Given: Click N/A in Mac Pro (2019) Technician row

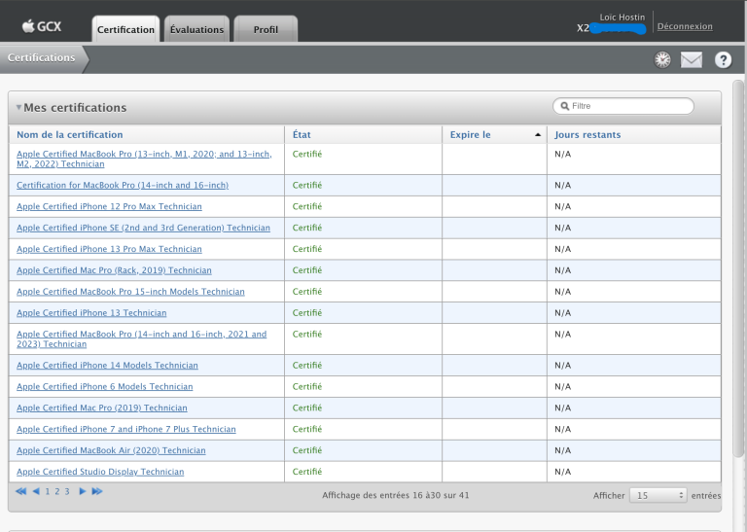Looking at the screenshot, I should coord(562,408).
